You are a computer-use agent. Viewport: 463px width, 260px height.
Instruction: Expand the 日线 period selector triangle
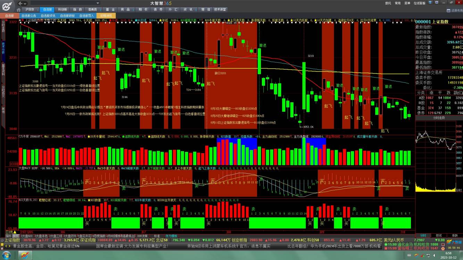15,232
